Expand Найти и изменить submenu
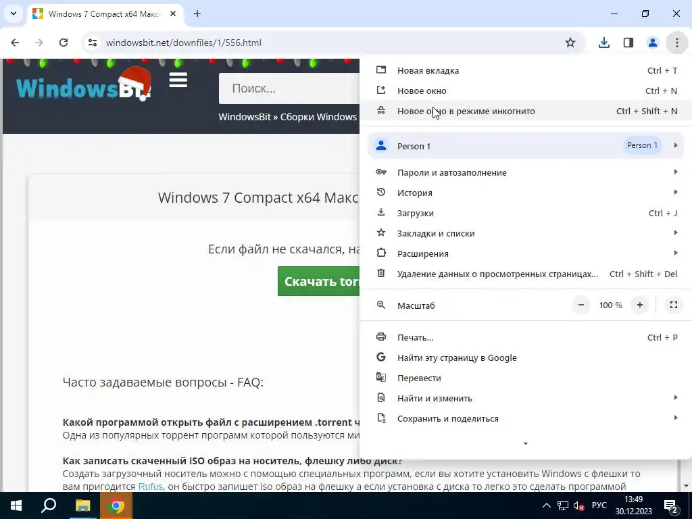Screen dimensions: 692x519 [x=526, y=399]
